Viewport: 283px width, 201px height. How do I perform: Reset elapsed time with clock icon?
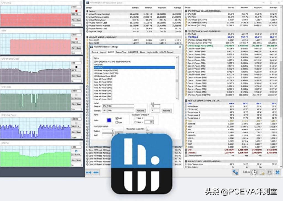pyautogui.click(x=254, y=172)
